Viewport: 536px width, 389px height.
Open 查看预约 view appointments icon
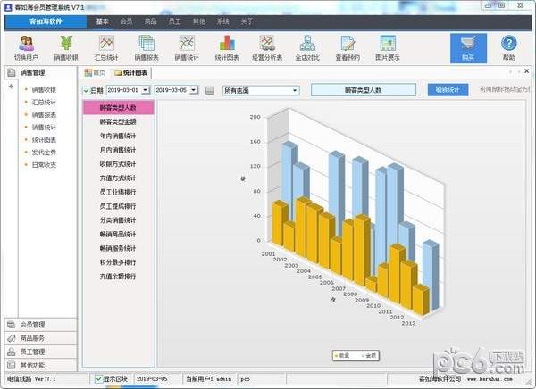(x=348, y=46)
